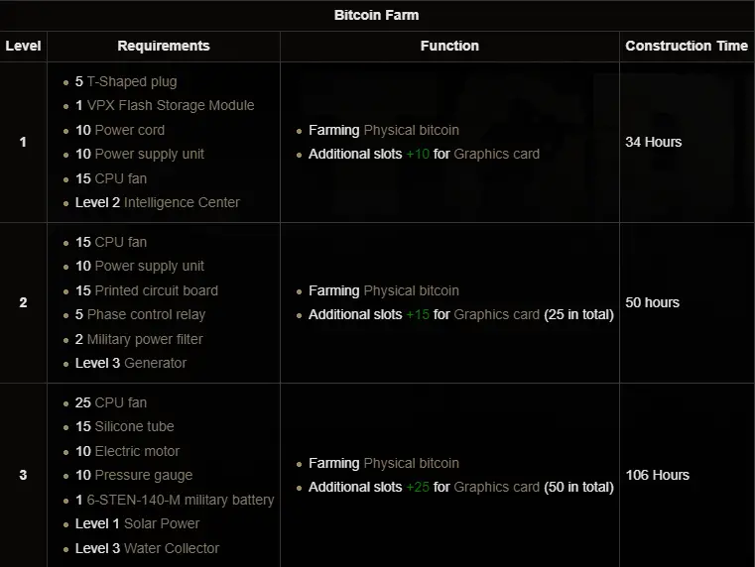Open Physical bitcoin link in level 1

coord(411,130)
